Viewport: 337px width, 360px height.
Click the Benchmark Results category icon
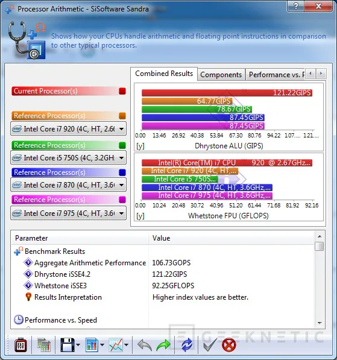(18, 251)
